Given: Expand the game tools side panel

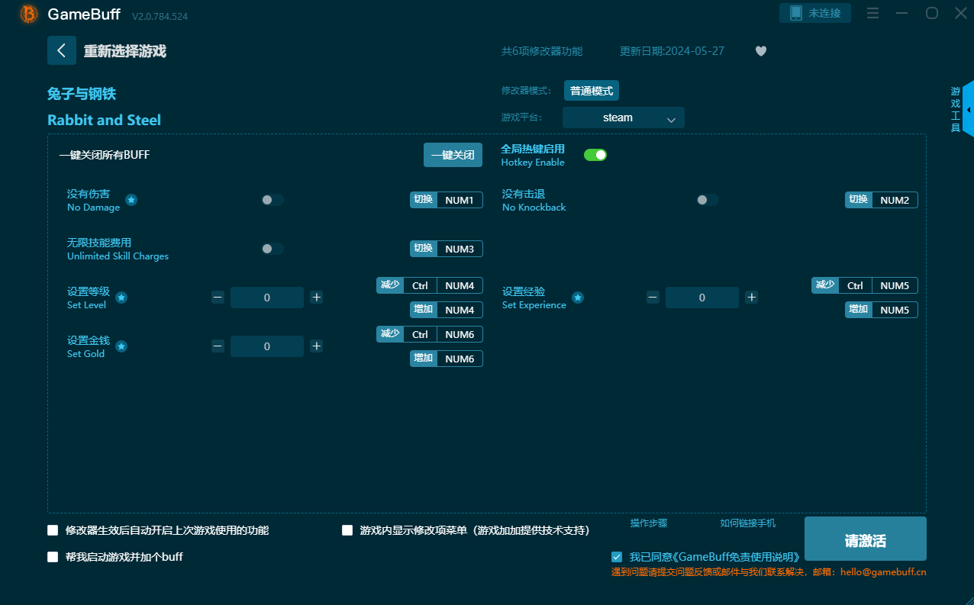Looking at the screenshot, I should point(967,110).
